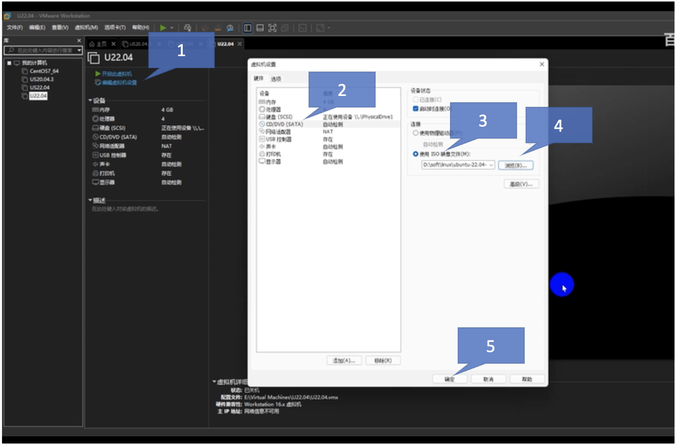Click the console view toolbar icon
Image resolution: width=675 pixels, height=444 pixels.
(x=302, y=28)
